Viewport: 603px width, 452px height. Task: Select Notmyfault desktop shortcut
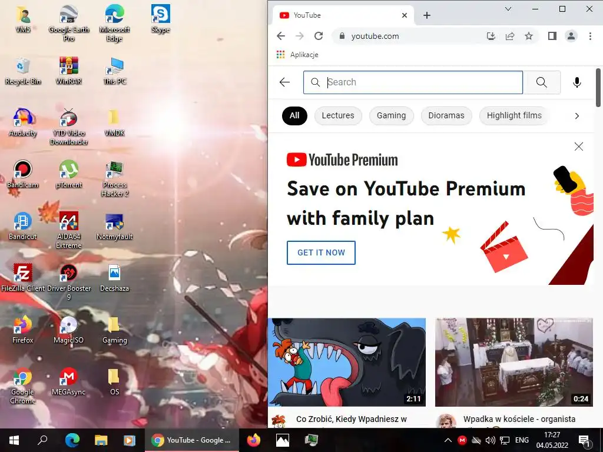pyautogui.click(x=115, y=227)
